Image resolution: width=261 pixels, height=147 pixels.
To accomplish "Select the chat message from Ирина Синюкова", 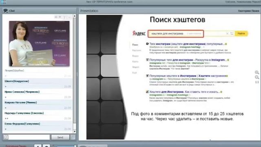I will pyautogui.click(x=38, y=94).
